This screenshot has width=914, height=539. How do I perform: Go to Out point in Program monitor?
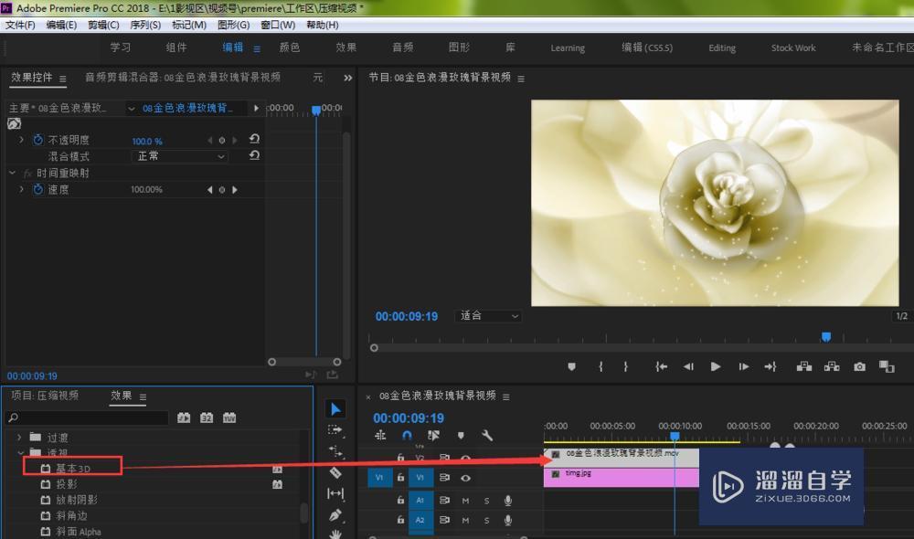(770, 366)
